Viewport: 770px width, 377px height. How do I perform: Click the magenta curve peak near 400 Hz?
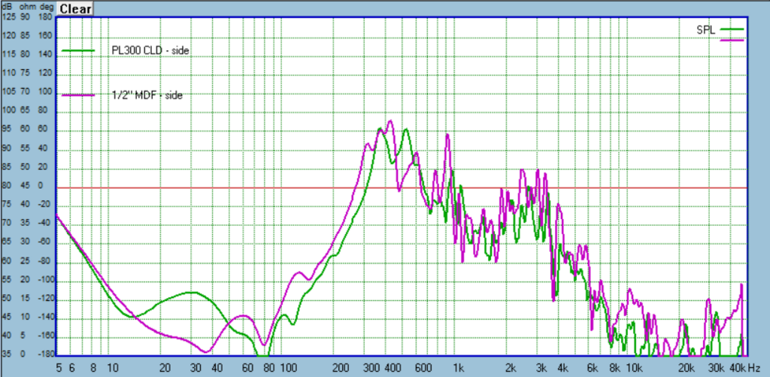[390, 121]
